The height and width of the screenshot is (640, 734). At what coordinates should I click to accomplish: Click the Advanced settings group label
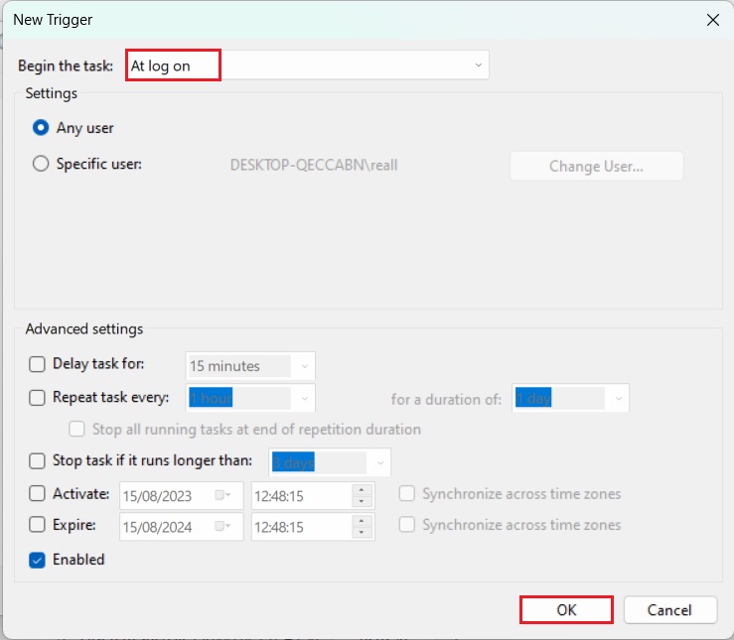(x=84, y=328)
